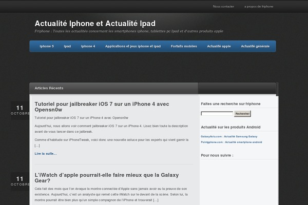Click the Rechercher button

click(x=242, y=114)
